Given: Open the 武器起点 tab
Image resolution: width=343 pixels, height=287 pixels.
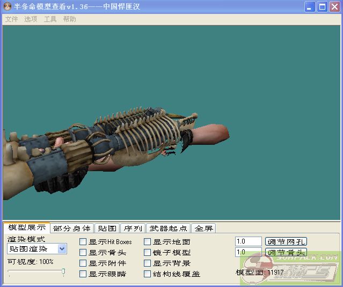Looking at the screenshot, I should (168, 229).
